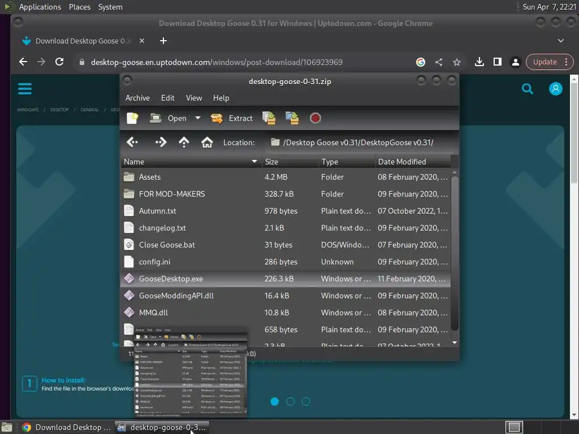Viewport: 579px width, 434px height.
Task: Select the config.ini file
Action: pos(286,262)
